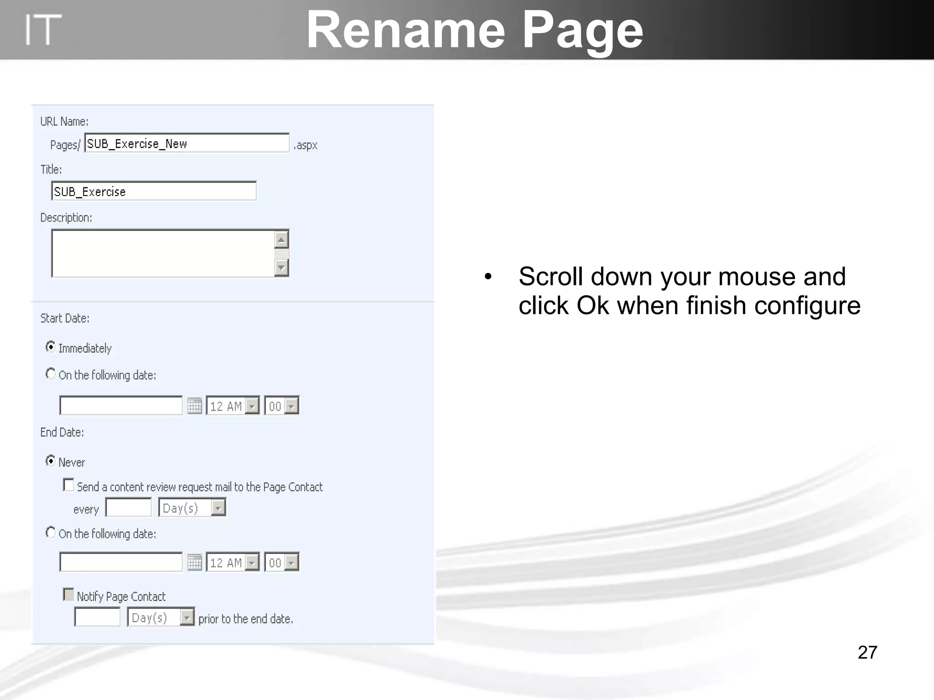Click Description scrollbar down arrow
The height and width of the screenshot is (700, 934).
[281, 267]
